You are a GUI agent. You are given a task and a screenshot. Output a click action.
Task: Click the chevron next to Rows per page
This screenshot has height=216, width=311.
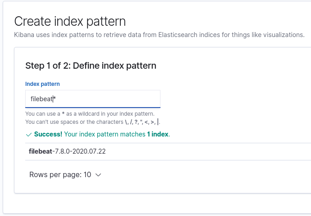(98, 175)
